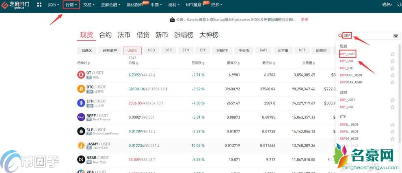Image resolution: width=402 pixels, height=173 pixels.
Task: Switch to the 法币 tab
Action: point(124,35)
